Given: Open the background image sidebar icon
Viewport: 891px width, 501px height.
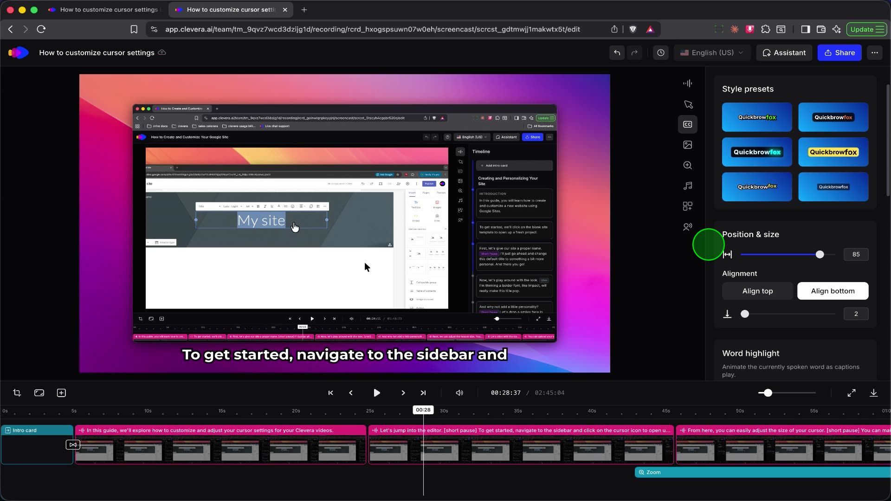Looking at the screenshot, I should (x=688, y=145).
